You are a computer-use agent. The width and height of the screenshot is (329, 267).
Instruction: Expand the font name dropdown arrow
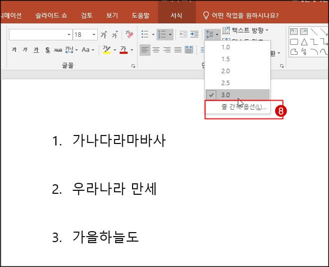point(69,34)
